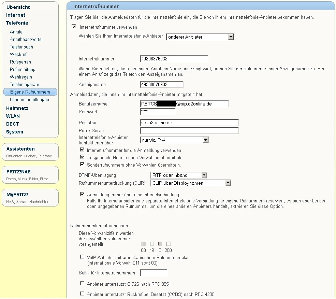
Task: Click the empty Proxy-Server field
Action: click(x=189, y=130)
